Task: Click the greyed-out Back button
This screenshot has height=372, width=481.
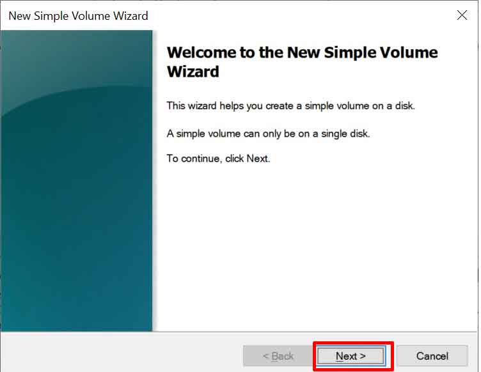Action: click(x=278, y=356)
